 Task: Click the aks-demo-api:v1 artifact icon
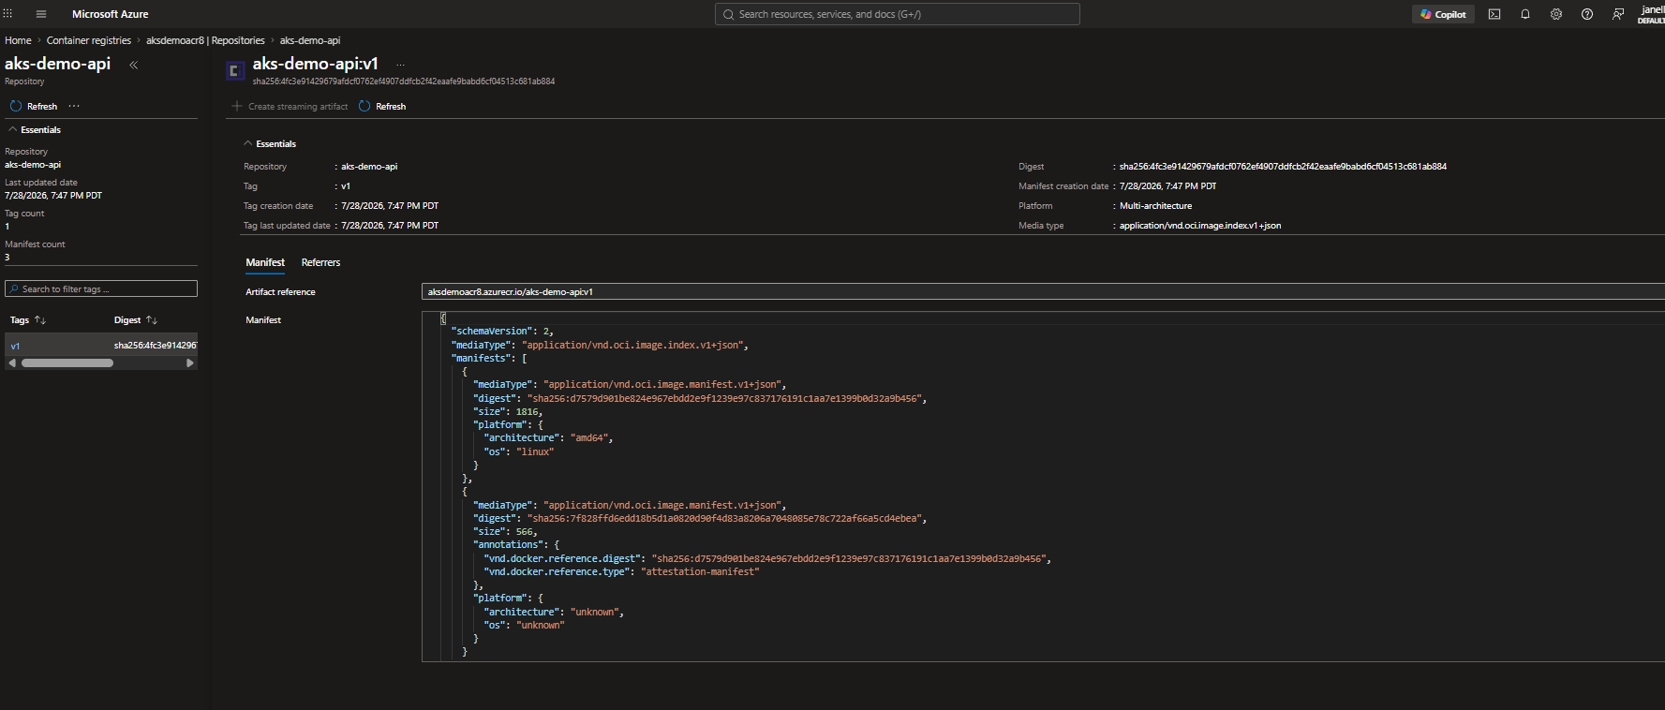pyautogui.click(x=235, y=70)
